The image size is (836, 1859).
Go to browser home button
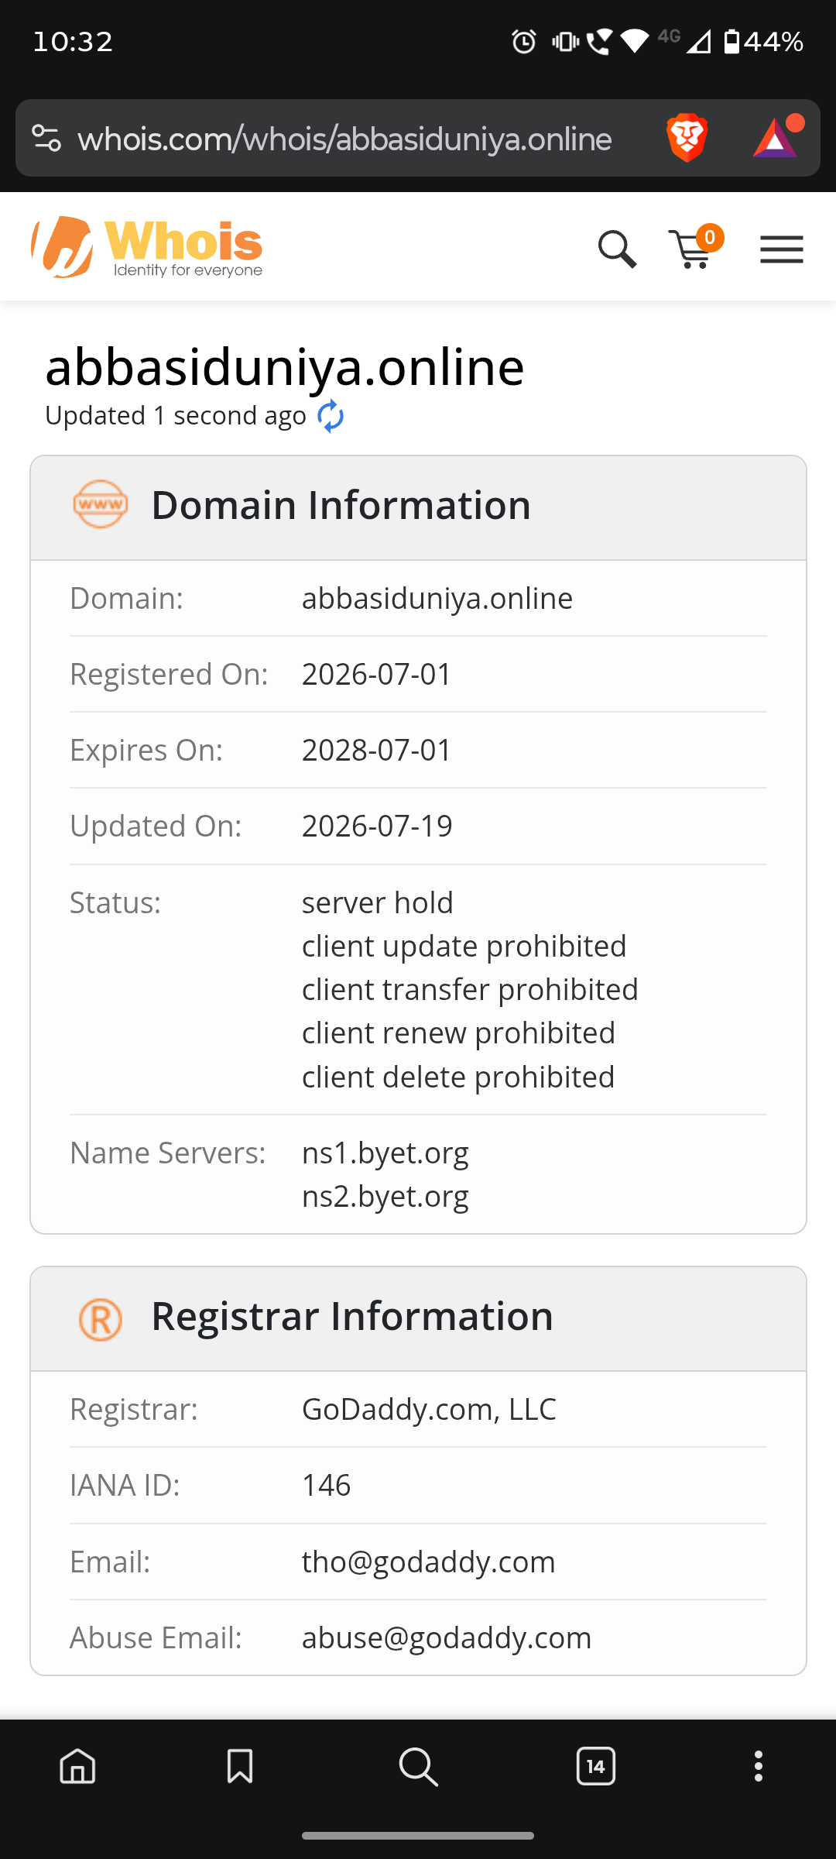[78, 1767]
